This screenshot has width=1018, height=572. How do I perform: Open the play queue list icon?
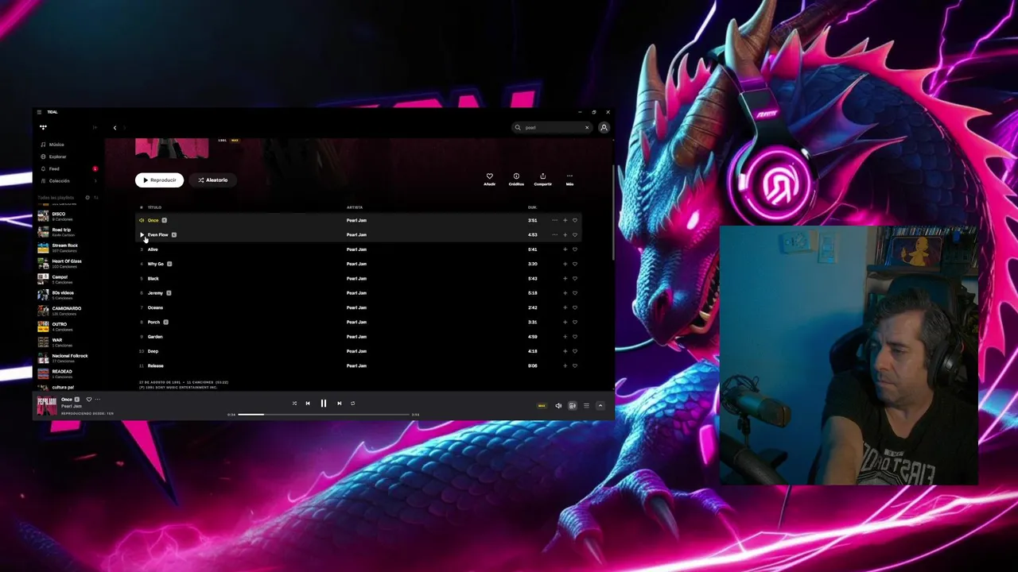click(586, 406)
